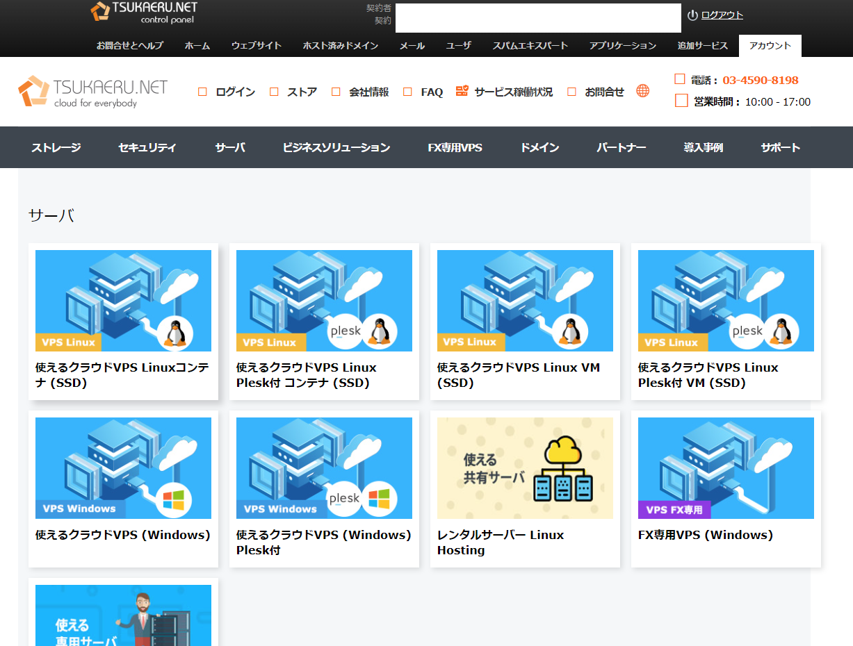Click the plesk badge on Plesk付 コンテナ card

coord(346,331)
